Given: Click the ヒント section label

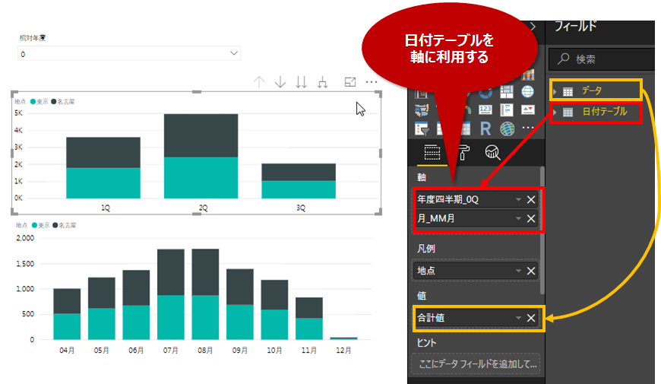Looking at the screenshot, I should (x=427, y=343).
